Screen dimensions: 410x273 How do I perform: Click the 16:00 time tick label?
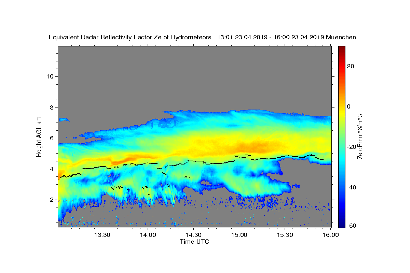point(330,235)
